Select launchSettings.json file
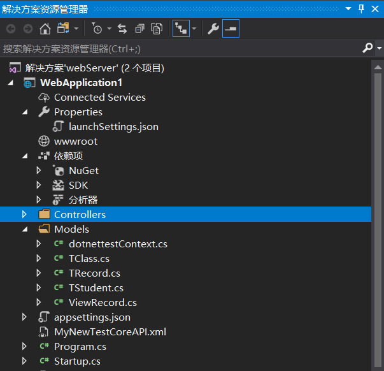384x371 pixels. (x=113, y=127)
